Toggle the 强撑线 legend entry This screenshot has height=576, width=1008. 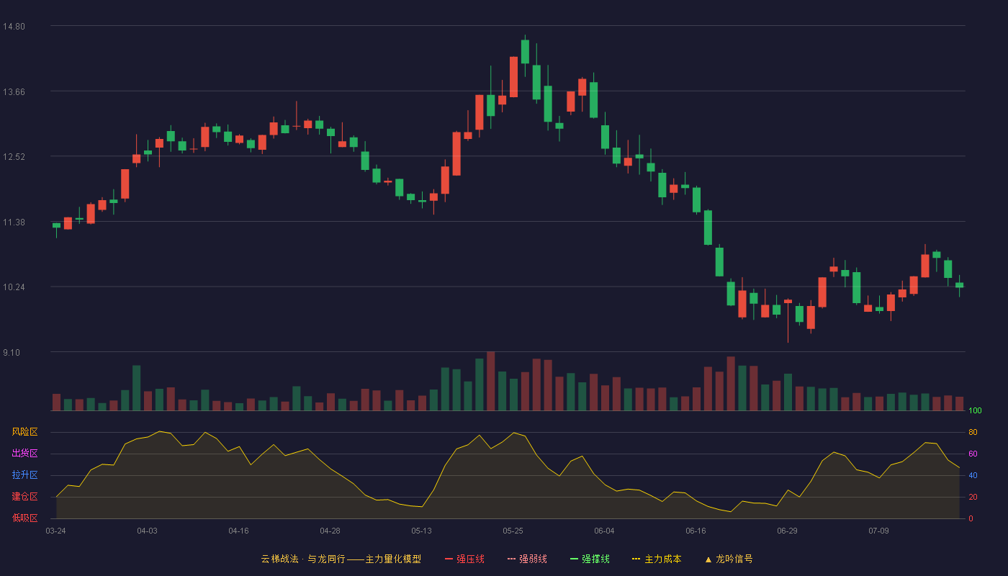click(x=590, y=559)
